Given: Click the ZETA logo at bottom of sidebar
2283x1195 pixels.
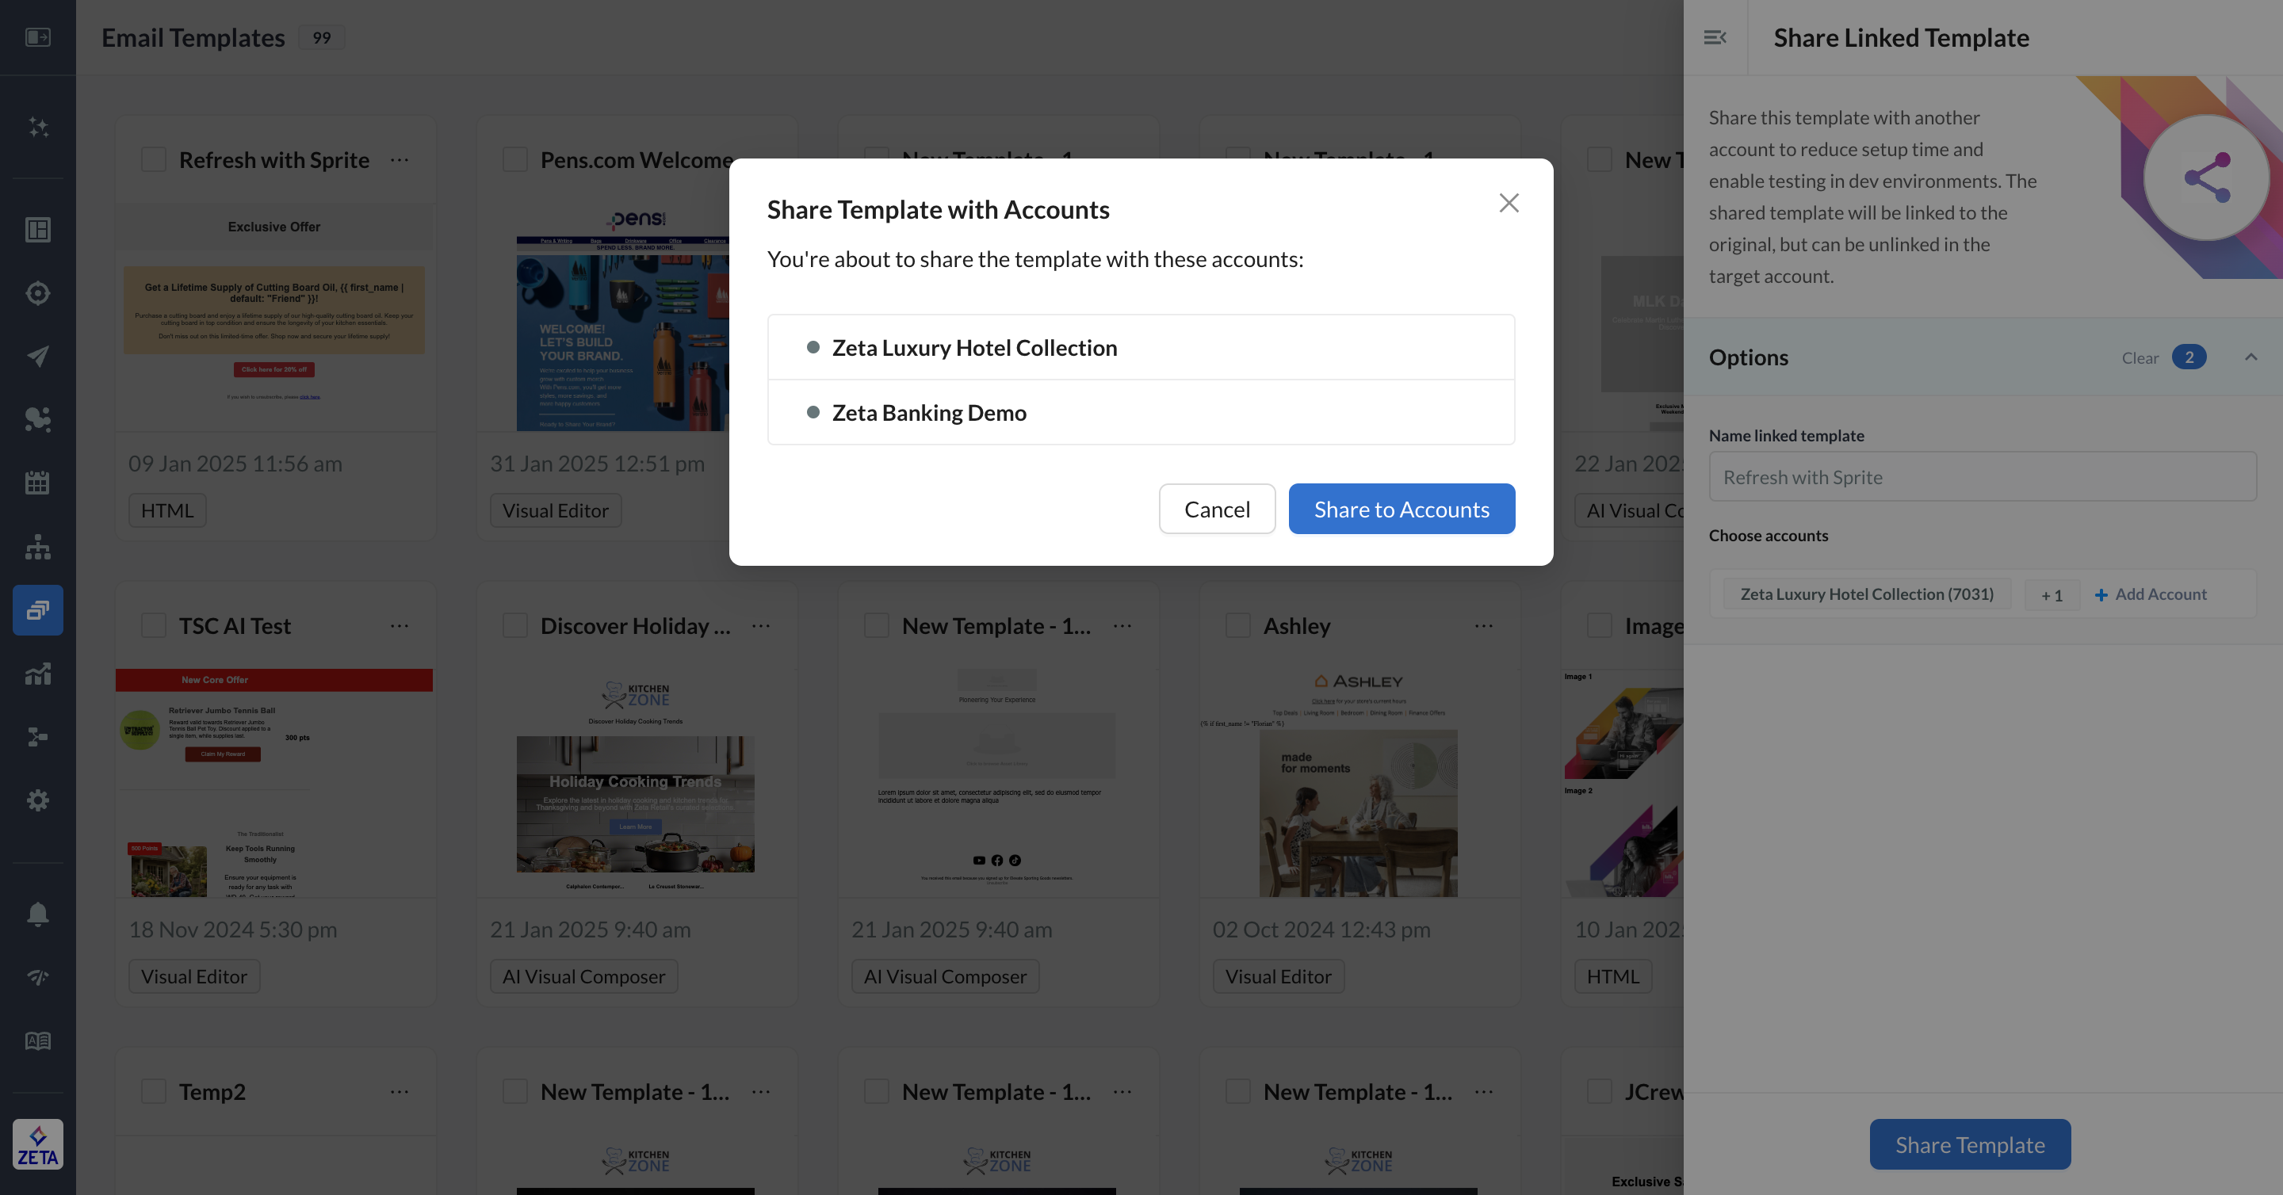Looking at the screenshot, I should click(x=37, y=1143).
